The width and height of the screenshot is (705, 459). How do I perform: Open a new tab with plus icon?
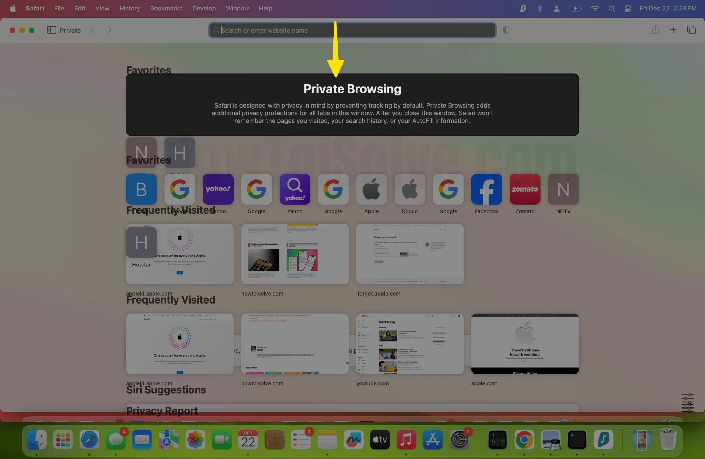click(673, 30)
